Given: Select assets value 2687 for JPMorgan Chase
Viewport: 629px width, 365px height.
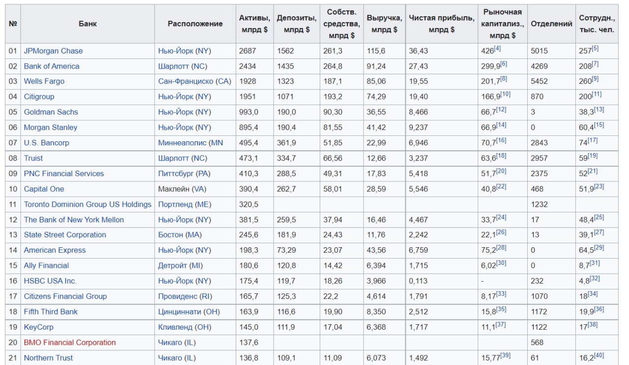Looking at the screenshot, I should coord(248,51).
